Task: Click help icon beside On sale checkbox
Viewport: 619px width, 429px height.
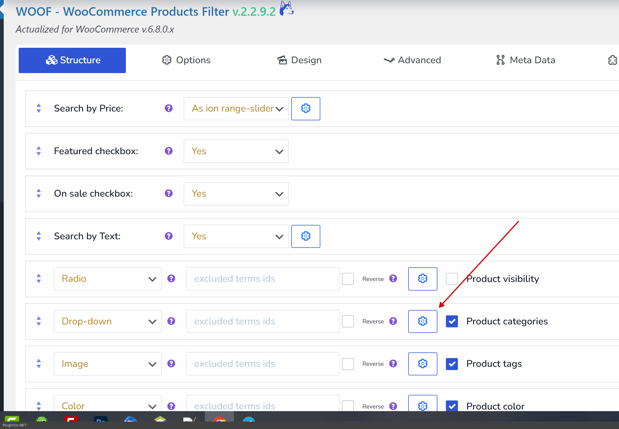Action: click(x=169, y=193)
